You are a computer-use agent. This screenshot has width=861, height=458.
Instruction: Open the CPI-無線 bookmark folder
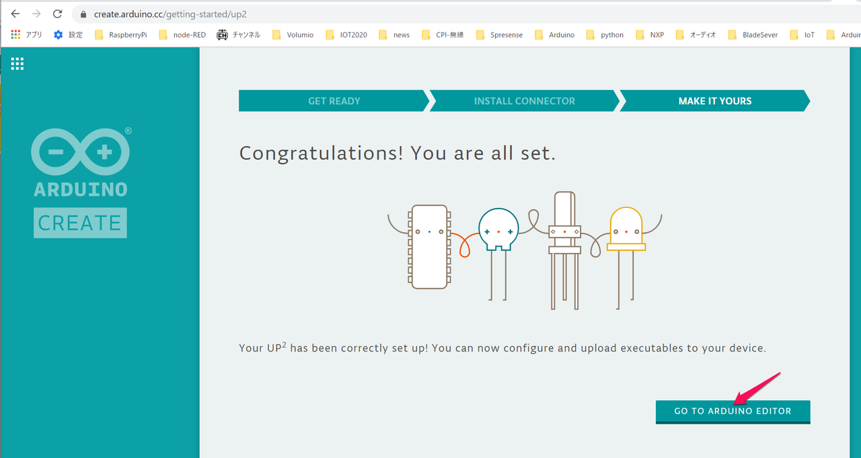click(x=443, y=35)
